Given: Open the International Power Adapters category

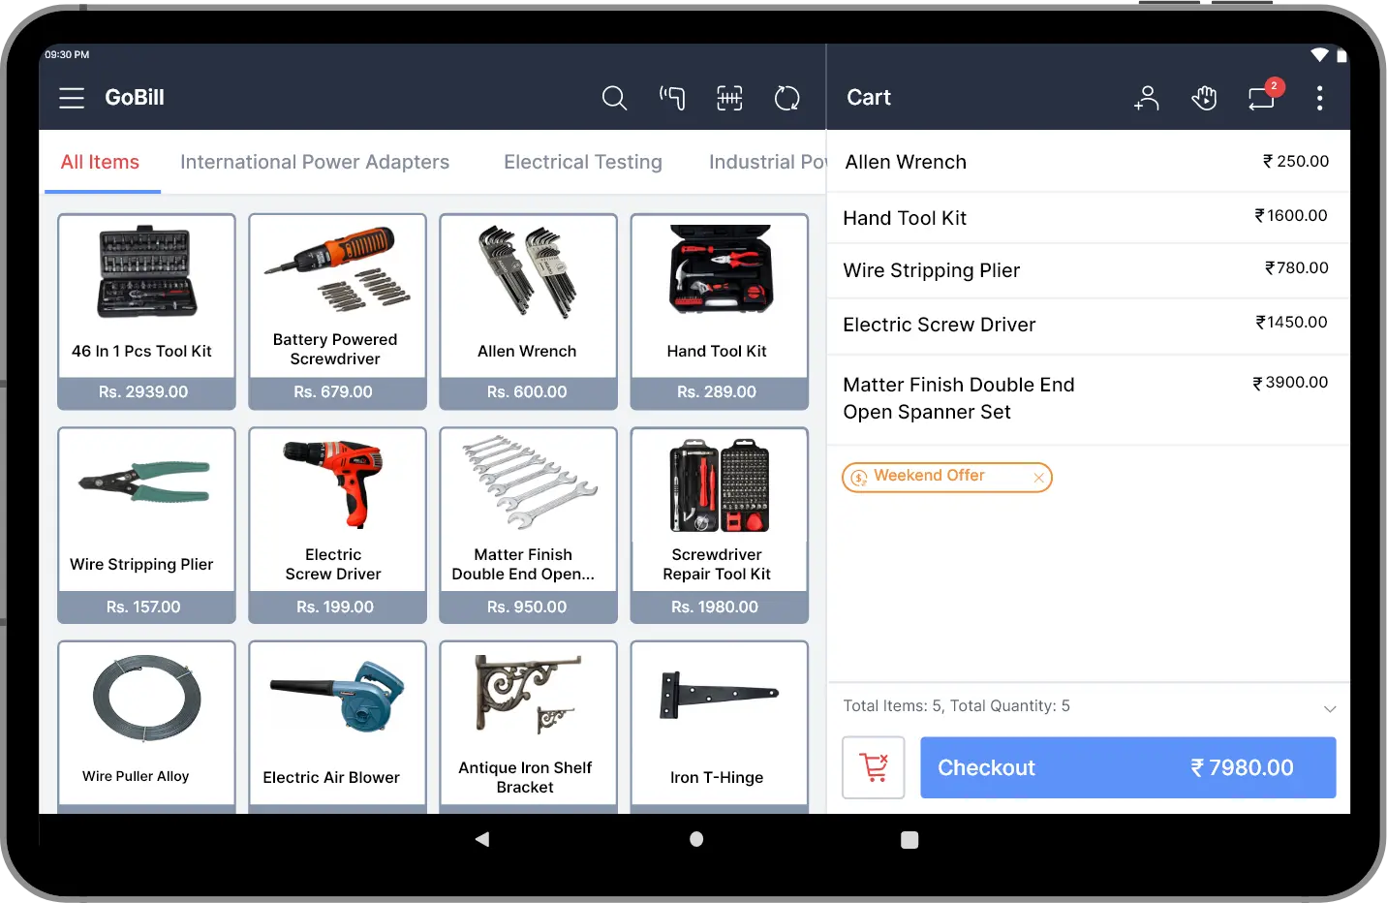Looking at the screenshot, I should click(x=315, y=162).
